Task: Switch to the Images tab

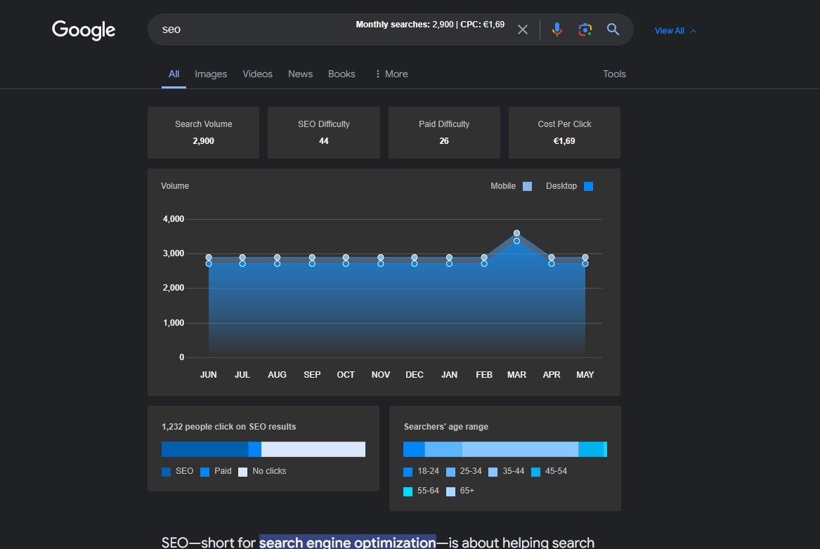Action: coord(211,74)
